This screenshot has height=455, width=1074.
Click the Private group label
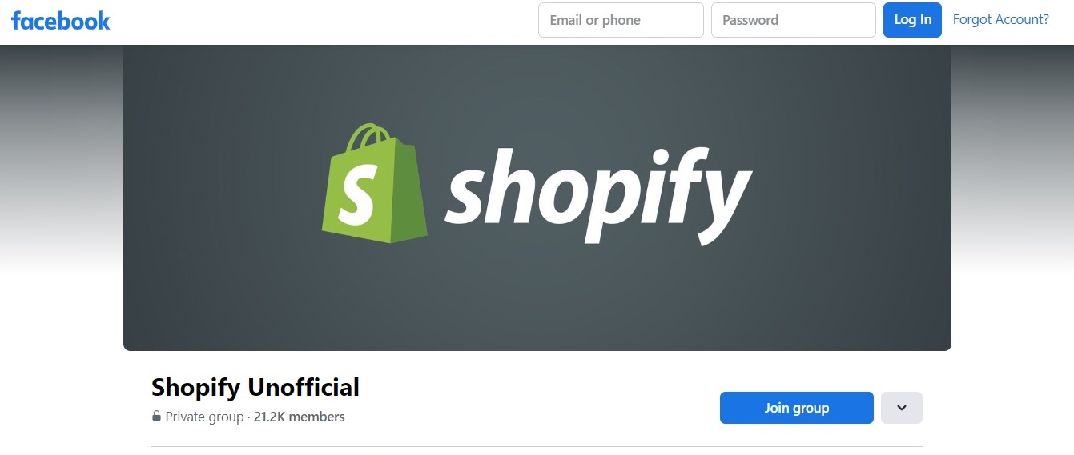tap(204, 417)
